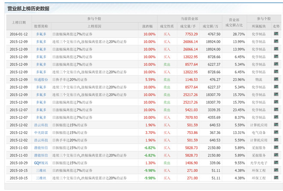
Task: Select the date cell 2015-10-29
Action: point(19,163)
